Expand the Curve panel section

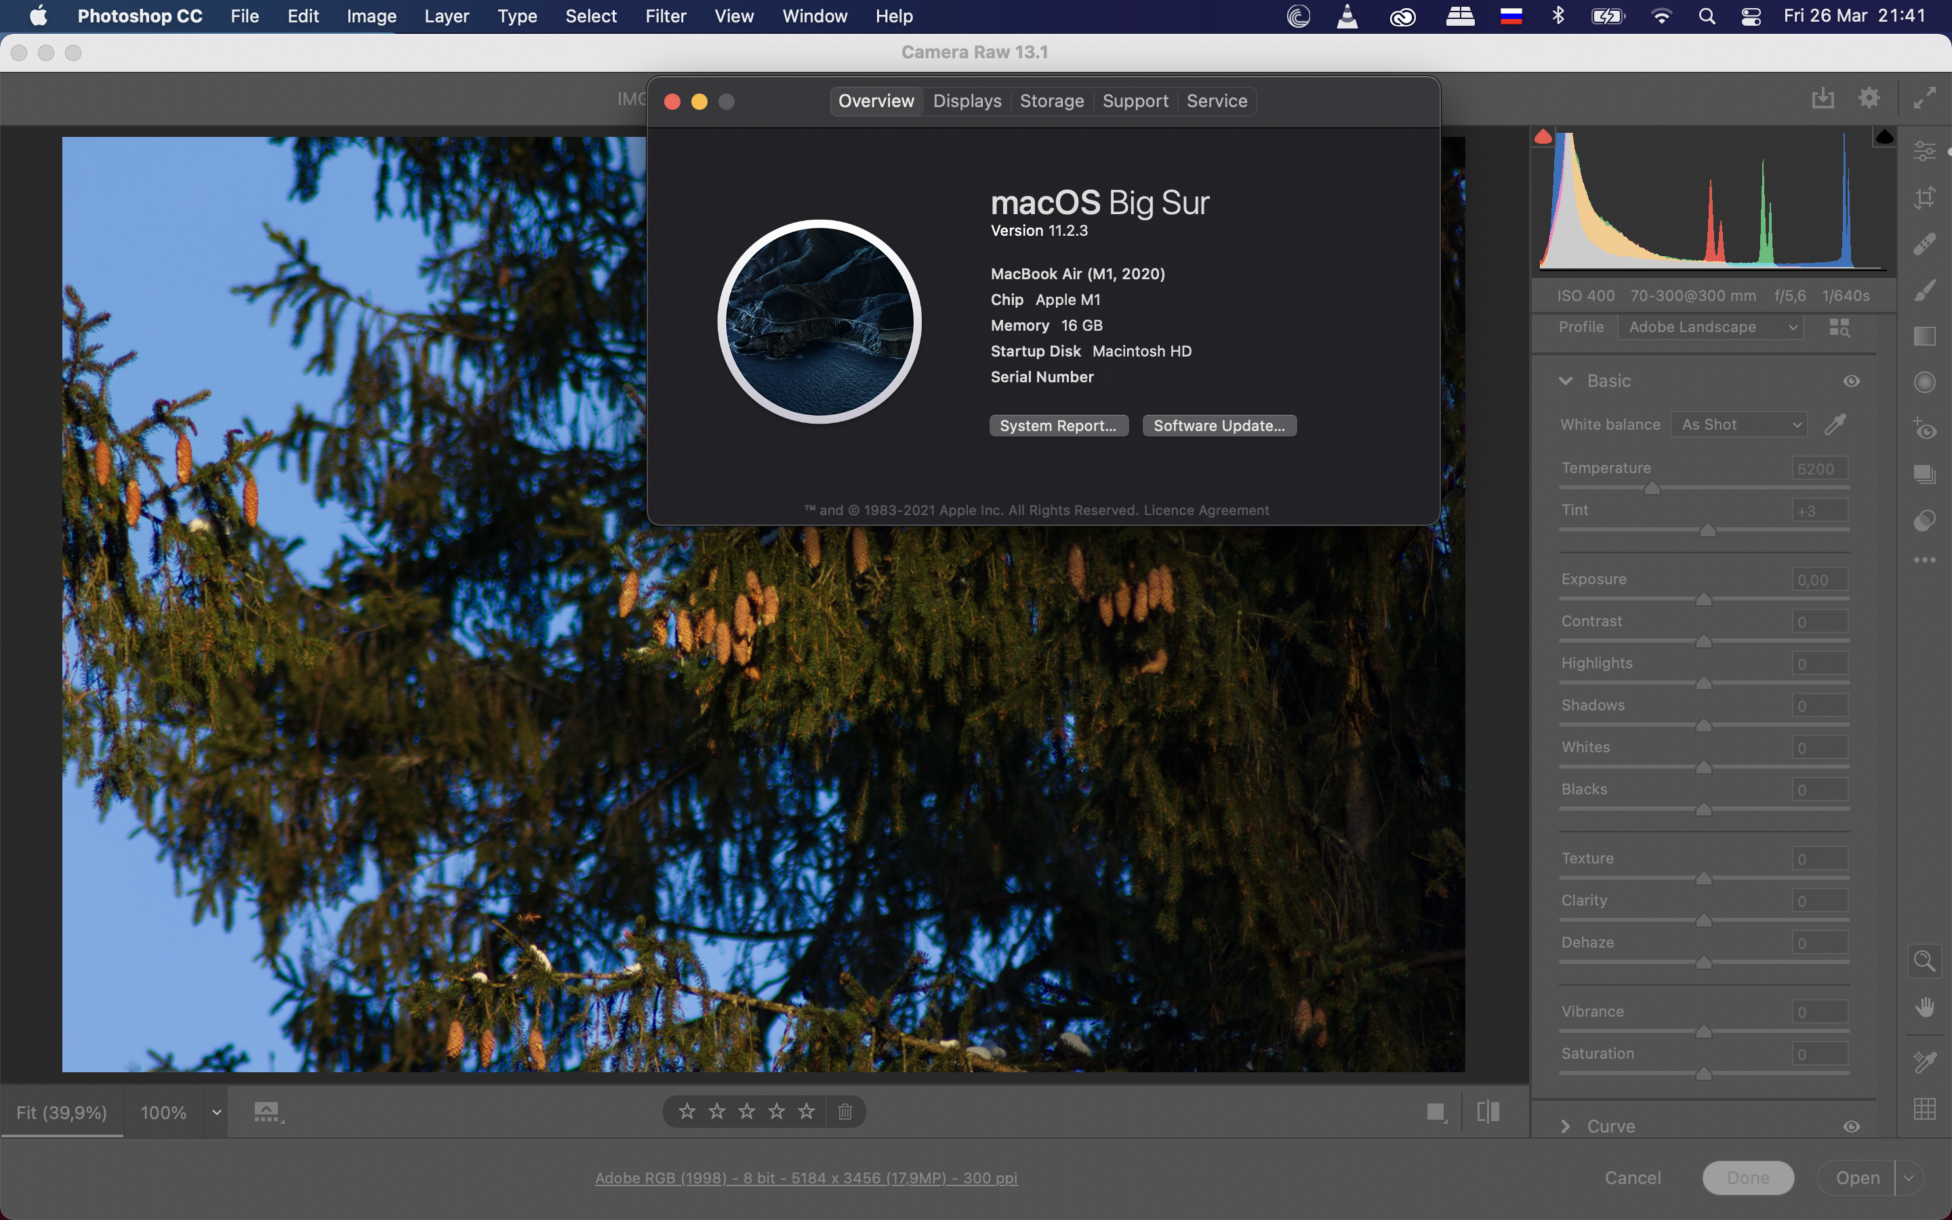[x=1566, y=1126]
